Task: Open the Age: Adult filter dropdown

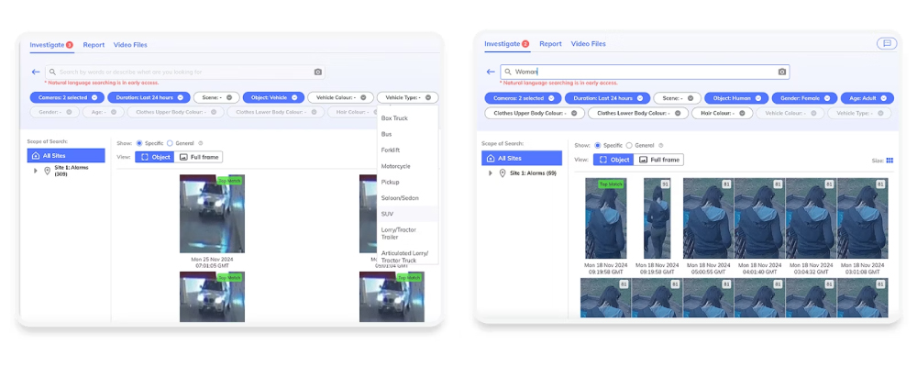Action: tap(866, 98)
